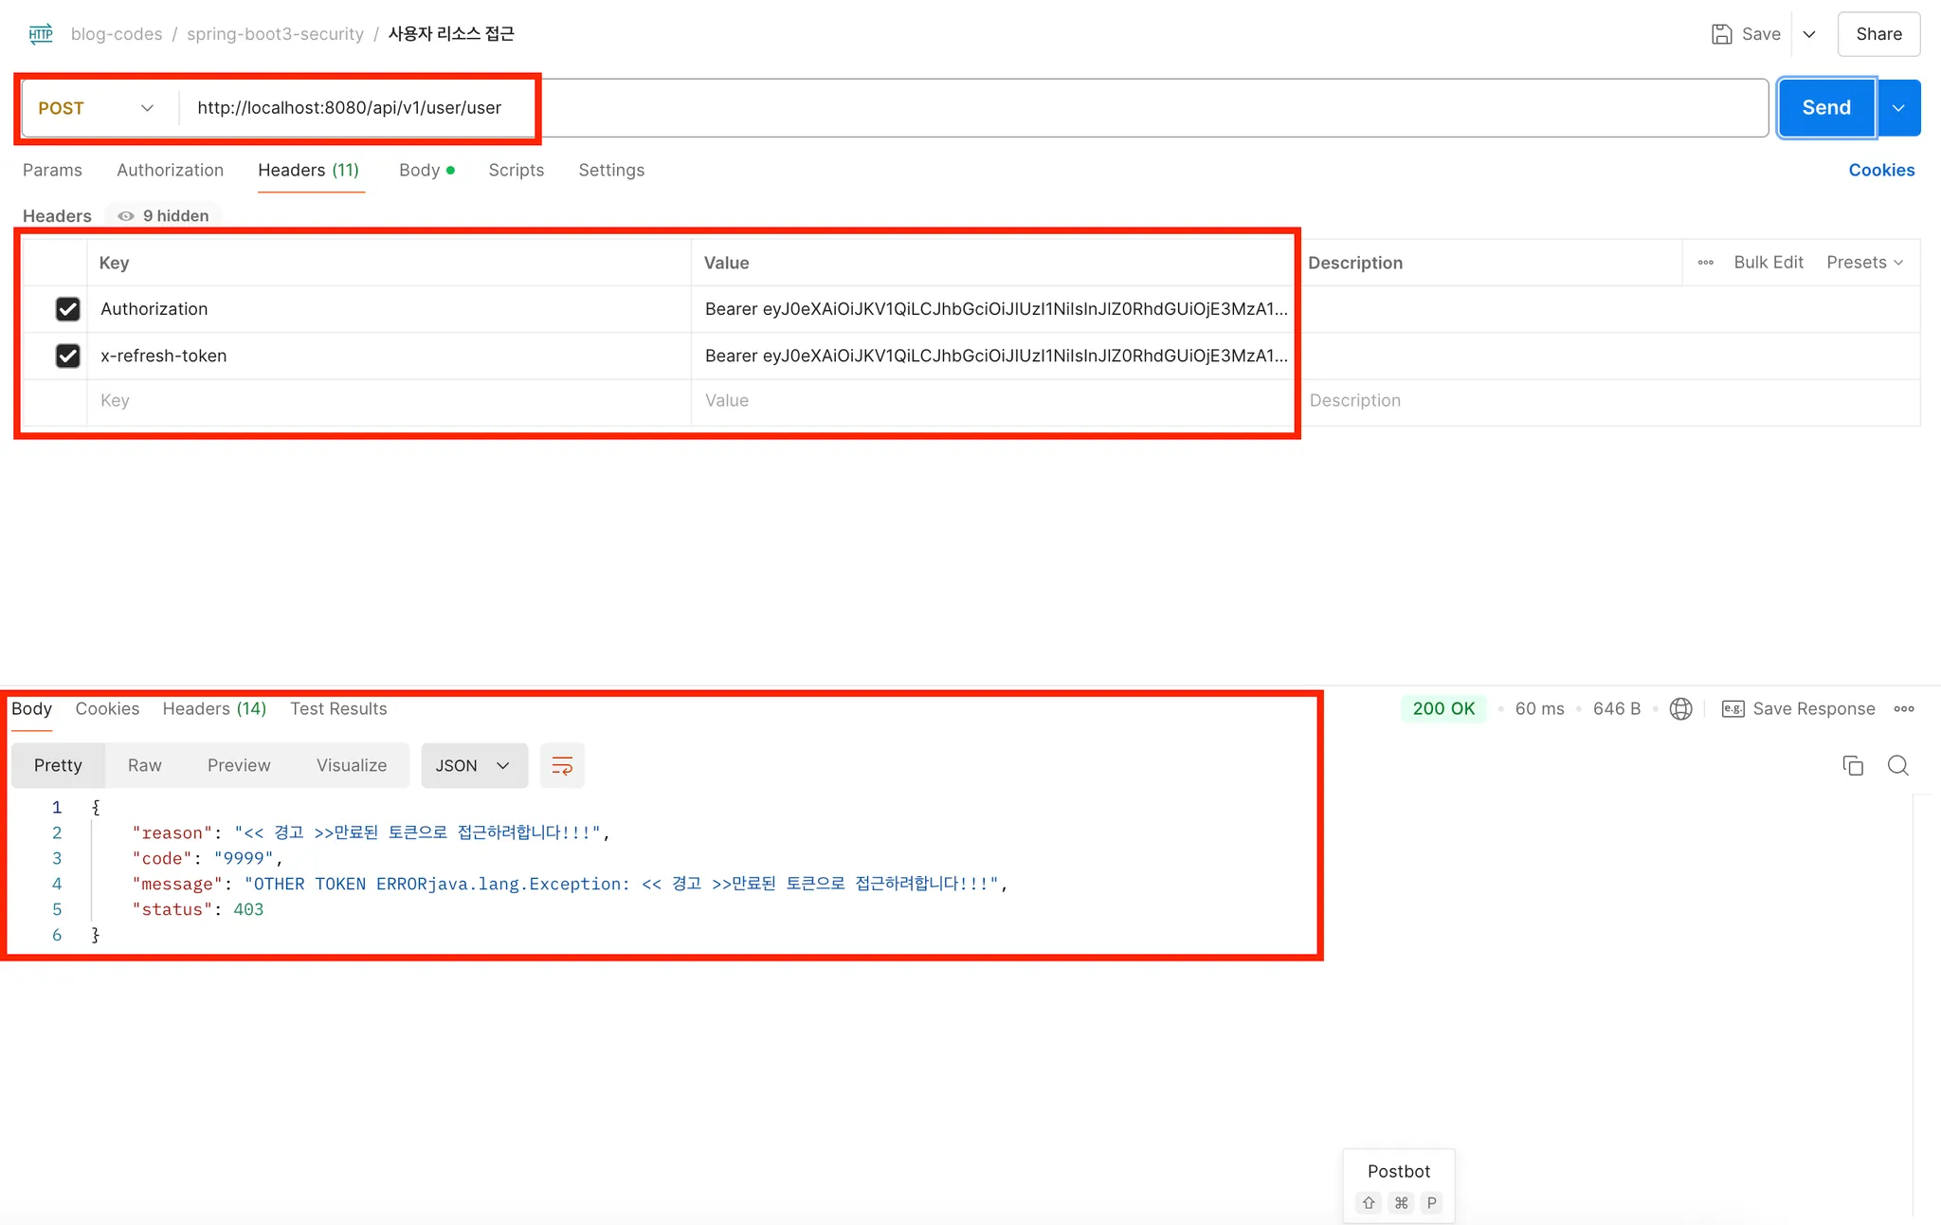Expand the JSON format dropdown

coord(473,766)
